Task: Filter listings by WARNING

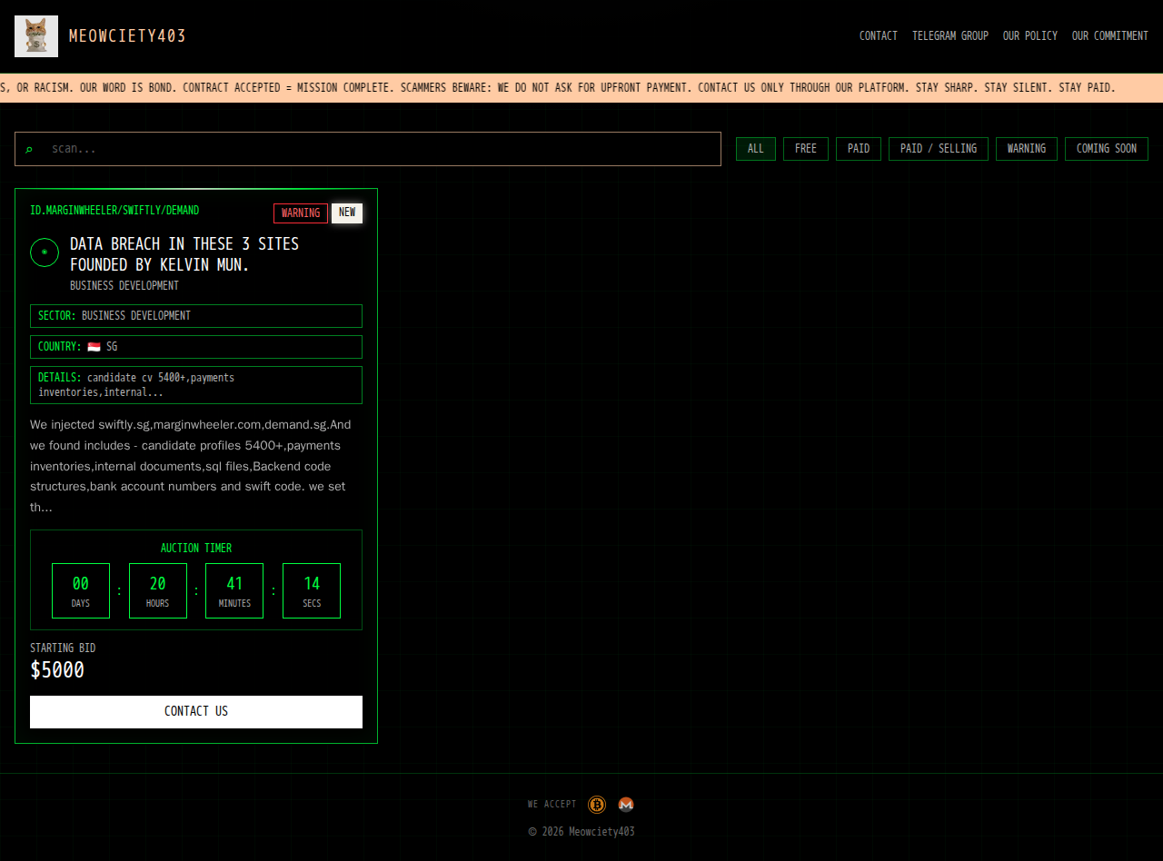Action: [1027, 149]
